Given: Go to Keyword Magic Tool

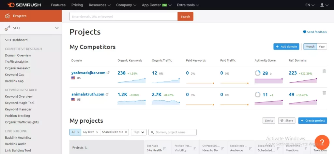Looking at the screenshot, I should 20,103.
